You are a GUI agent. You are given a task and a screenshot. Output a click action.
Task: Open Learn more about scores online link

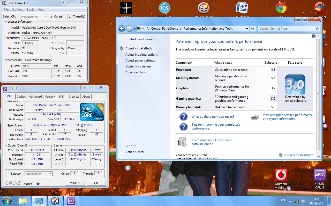(212, 142)
